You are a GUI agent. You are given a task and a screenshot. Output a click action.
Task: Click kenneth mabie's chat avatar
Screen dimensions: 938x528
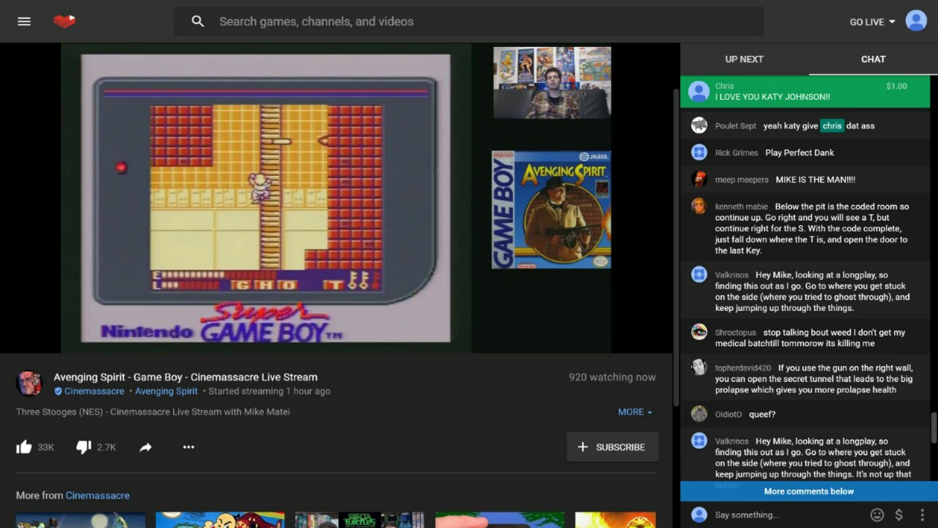(x=699, y=206)
